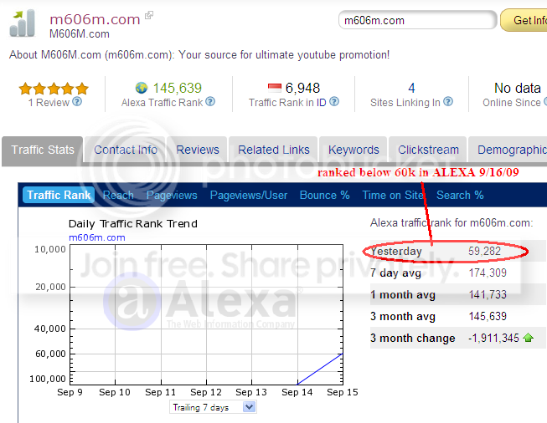Viewport: 547px width, 423px height.
Task: Click the Sep 14 label on chart axis
Action: click(x=297, y=392)
